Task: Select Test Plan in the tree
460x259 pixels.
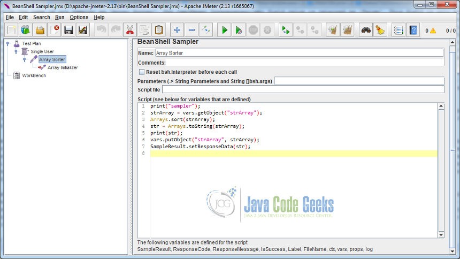Action: [x=32, y=43]
